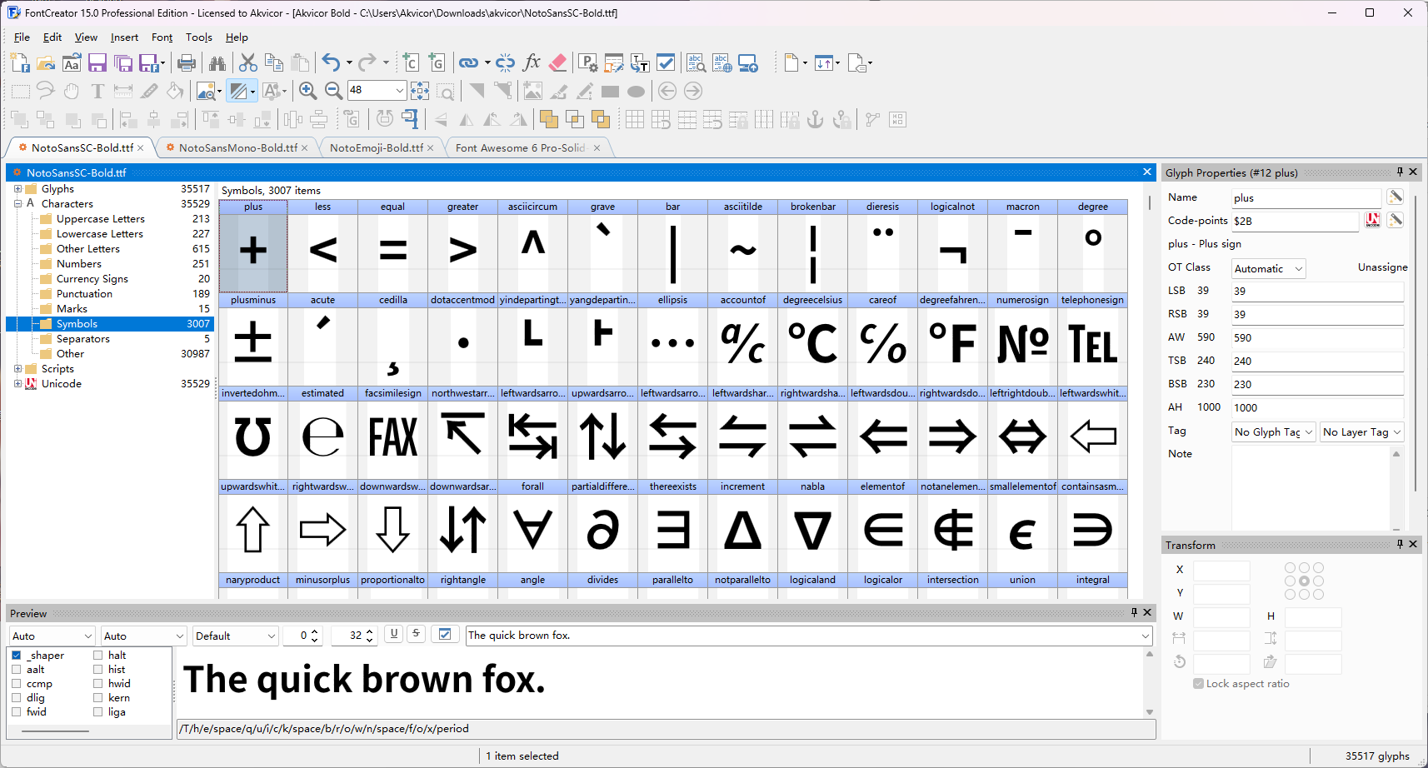The height and width of the screenshot is (768, 1428).
Task: Click the Undo arrow icon
Action: pyautogui.click(x=331, y=62)
